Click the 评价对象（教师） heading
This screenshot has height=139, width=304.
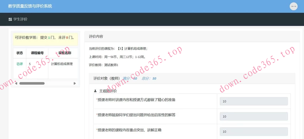click(x=107, y=79)
